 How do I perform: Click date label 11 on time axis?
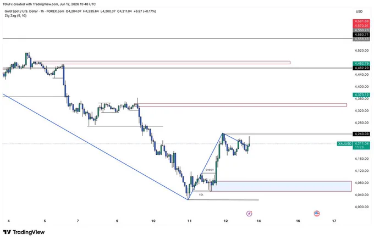coord(189,221)
